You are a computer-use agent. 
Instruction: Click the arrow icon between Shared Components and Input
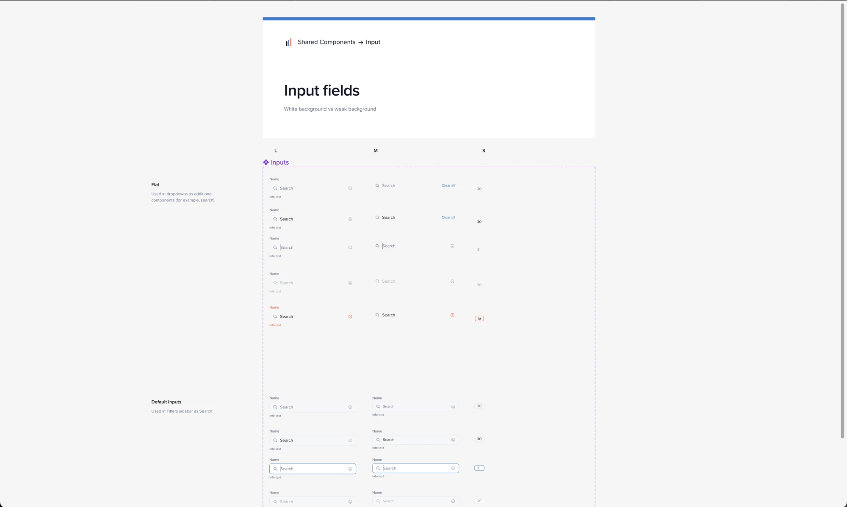361,42
